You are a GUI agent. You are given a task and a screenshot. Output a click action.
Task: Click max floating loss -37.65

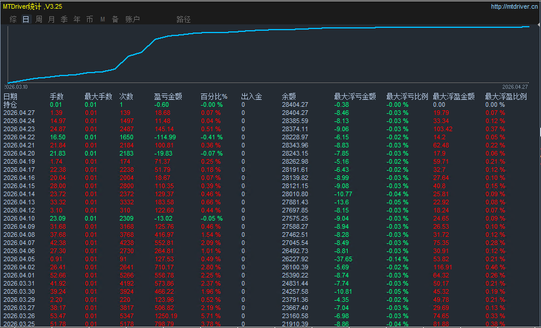click(343, 259)
